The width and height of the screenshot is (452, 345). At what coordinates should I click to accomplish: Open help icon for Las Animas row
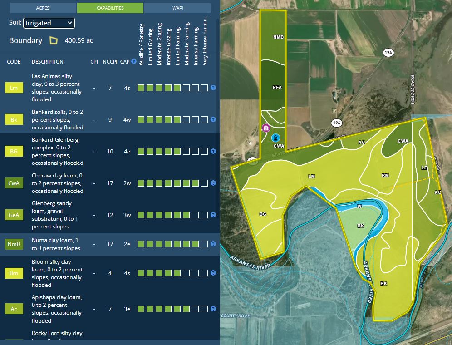[213, 88]
